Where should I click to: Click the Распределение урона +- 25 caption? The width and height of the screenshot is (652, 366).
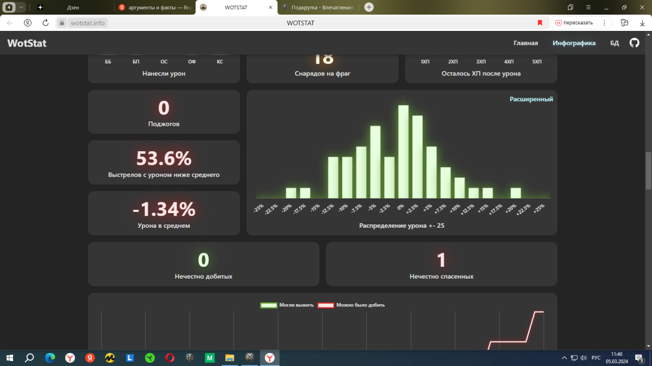pos(402,225)
